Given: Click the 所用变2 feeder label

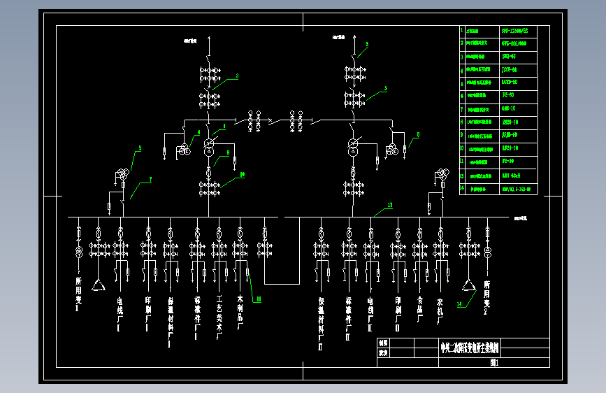Looking at the screenshot, I should pyautogui.click(x=486, y=297).
